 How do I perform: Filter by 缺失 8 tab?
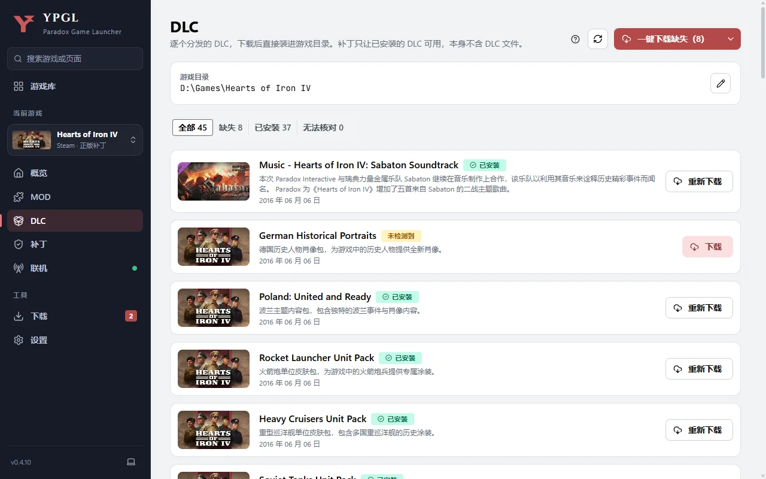(x=231, y=128)
